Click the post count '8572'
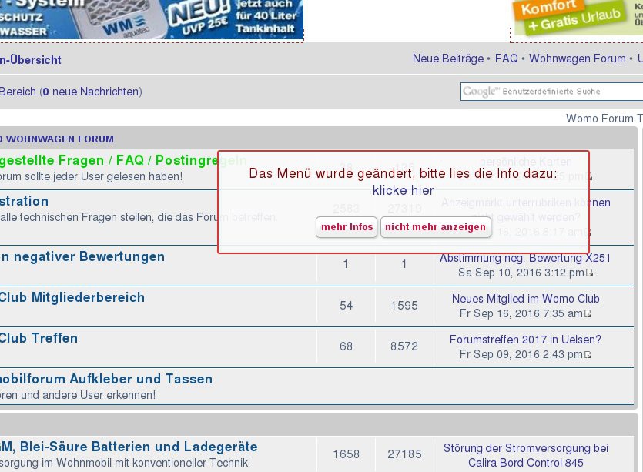Viewport: 643px width, 472px height. pyautogui.click(x=404, y=346)
